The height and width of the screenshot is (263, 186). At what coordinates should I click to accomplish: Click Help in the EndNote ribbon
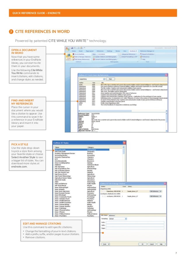click(x=143, y=59)
